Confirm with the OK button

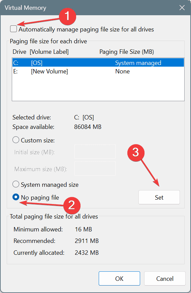point(119,278)
